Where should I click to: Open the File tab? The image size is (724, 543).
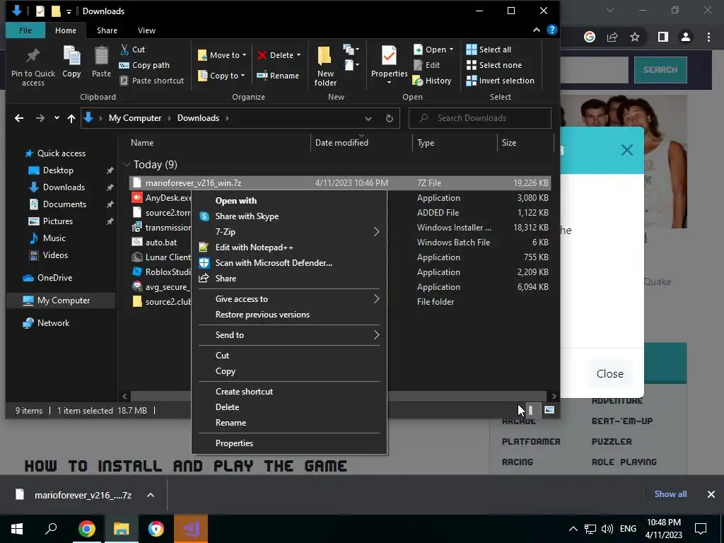[25, 30]
